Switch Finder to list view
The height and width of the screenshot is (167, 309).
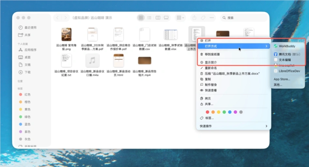[149, 18]
